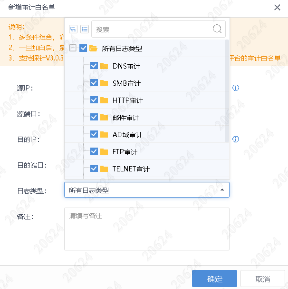Click the search magnifier icon
The image size is (288, 289).
pyautogui.click(x=217, y=29)
